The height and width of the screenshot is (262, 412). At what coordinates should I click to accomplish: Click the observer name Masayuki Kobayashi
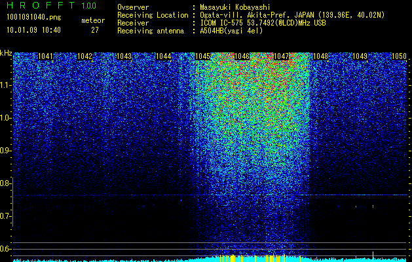(x=235, y=7)
